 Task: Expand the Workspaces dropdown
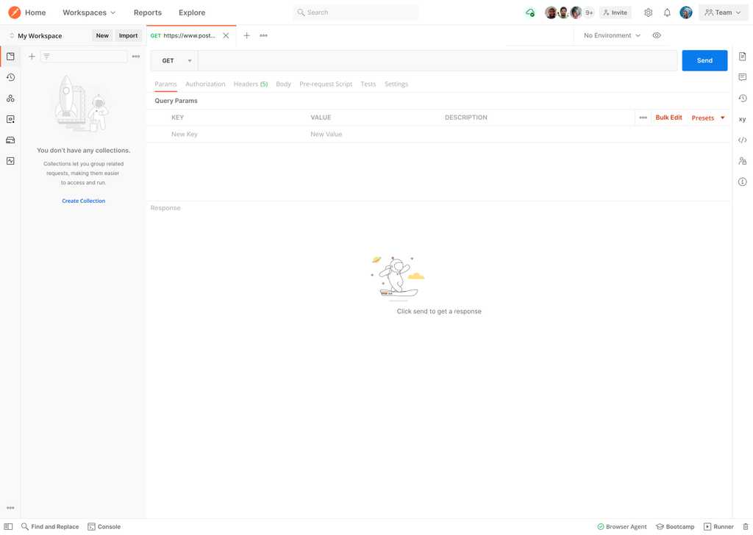point(89,12)
